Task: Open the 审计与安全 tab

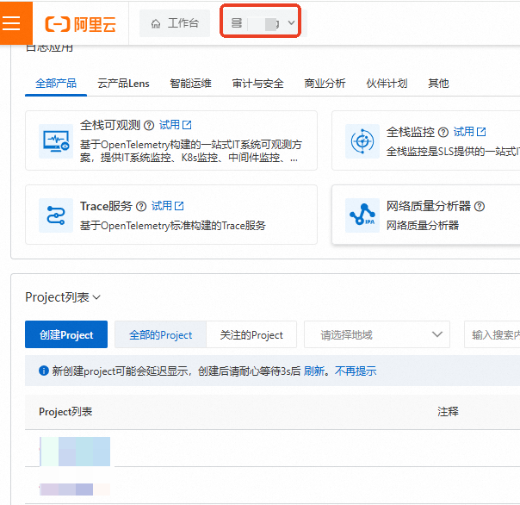Action: tap(257, 84)
